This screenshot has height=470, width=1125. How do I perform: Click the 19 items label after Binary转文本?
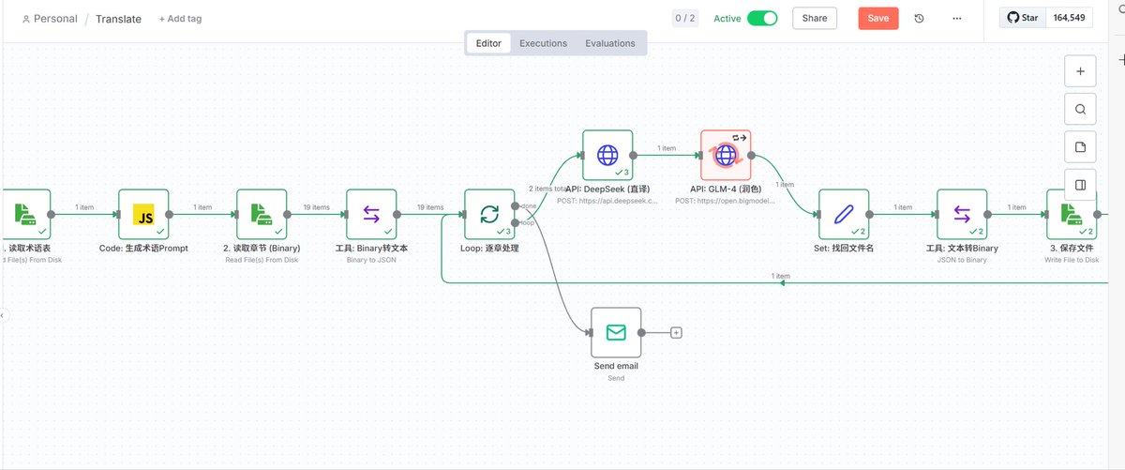click(x=430, y=207)
